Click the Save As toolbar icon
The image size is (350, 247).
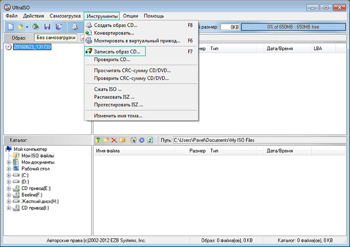tap(58, 27)
